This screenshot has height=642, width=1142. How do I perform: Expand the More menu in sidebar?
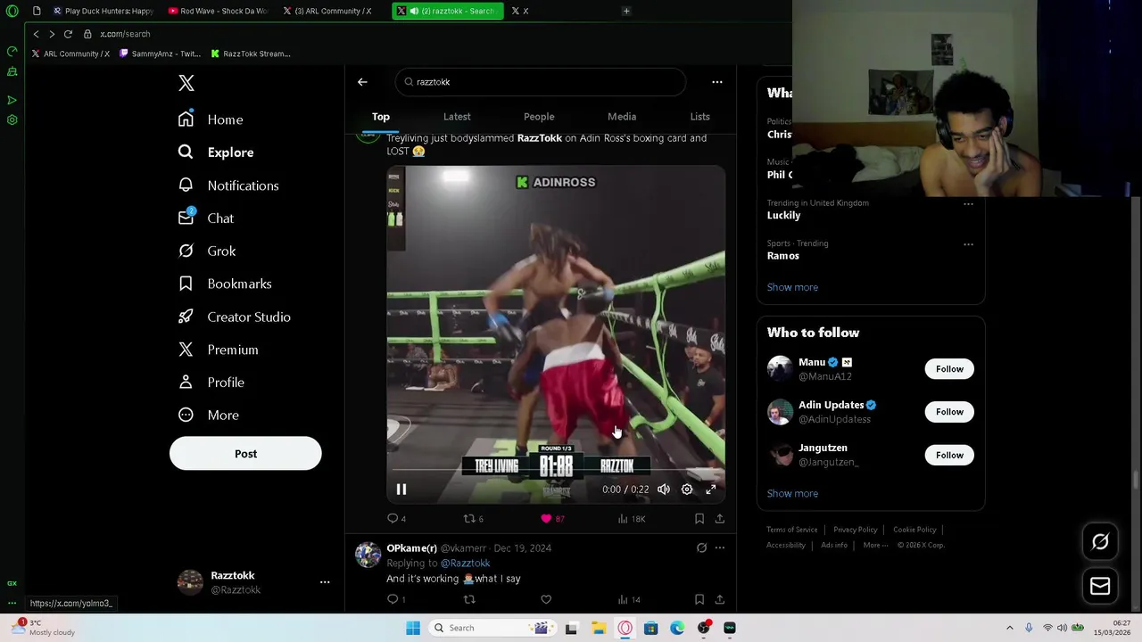point(209,416)
